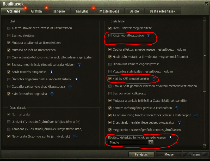Open the Mesterlövész tab
Viewport: 210px width, 161px height.
pyautogui.click(x=109, y=11)
